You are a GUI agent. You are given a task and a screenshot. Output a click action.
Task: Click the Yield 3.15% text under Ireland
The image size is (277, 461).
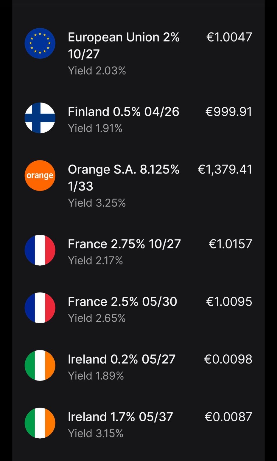pos(96,433)
